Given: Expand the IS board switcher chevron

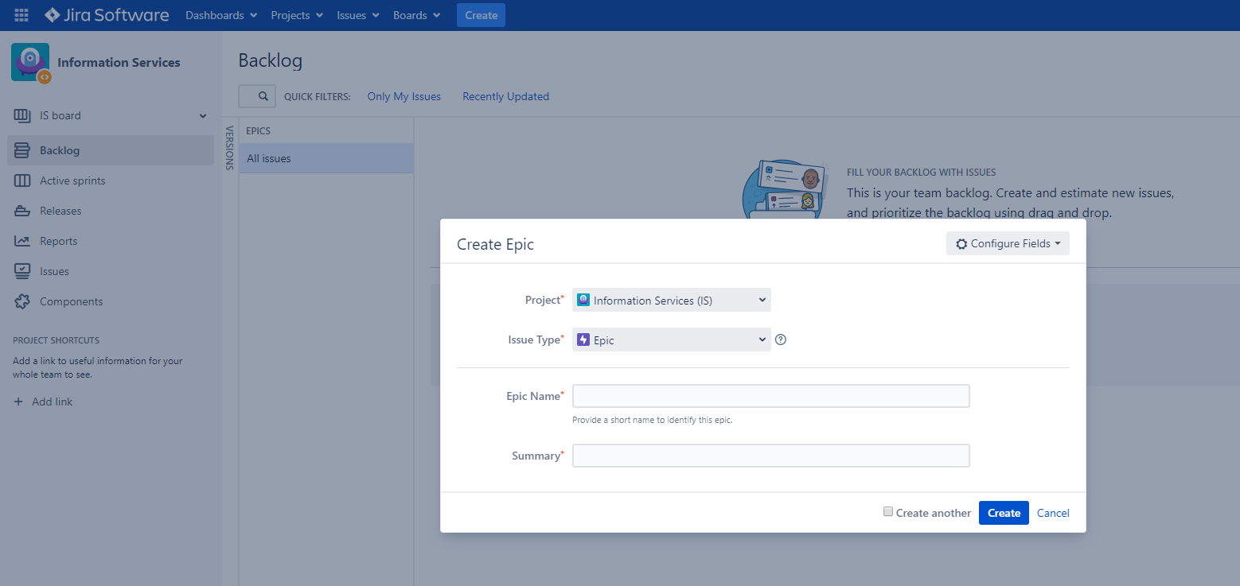Looking at the screenshot, I should 202,116.
